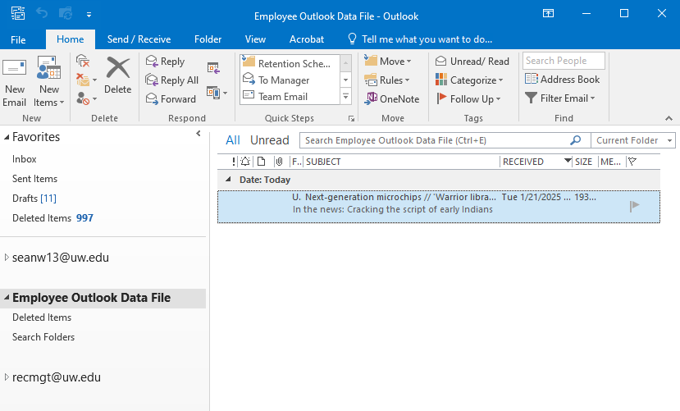Open the File menu tab

point(18,39)
